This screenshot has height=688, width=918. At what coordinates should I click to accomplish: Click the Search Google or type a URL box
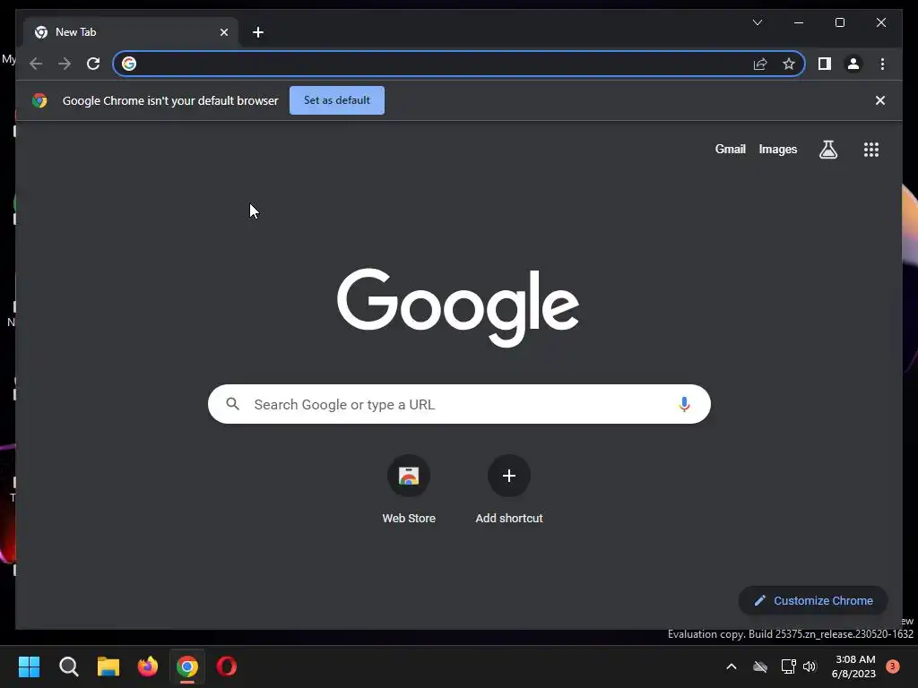459,404
